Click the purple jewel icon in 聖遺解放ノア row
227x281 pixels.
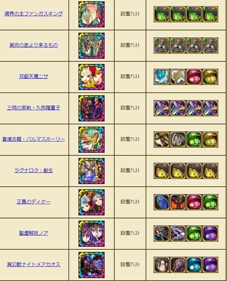210,234
